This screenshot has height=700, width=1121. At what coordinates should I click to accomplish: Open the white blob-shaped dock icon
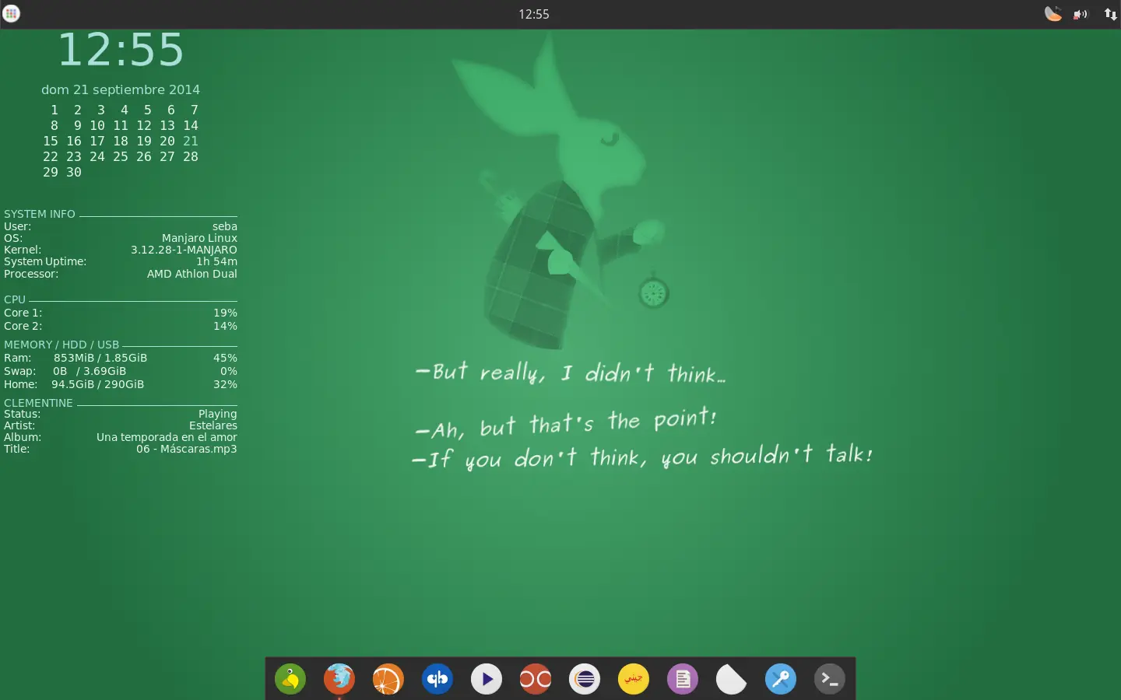pyautogui.click(x=731, y=679)
